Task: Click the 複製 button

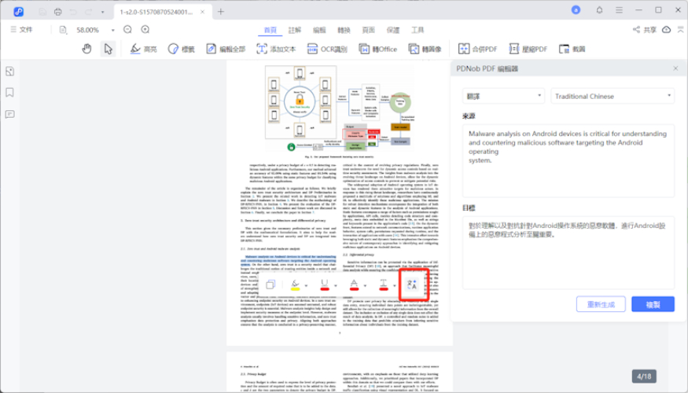Action: tap(653, 304)
